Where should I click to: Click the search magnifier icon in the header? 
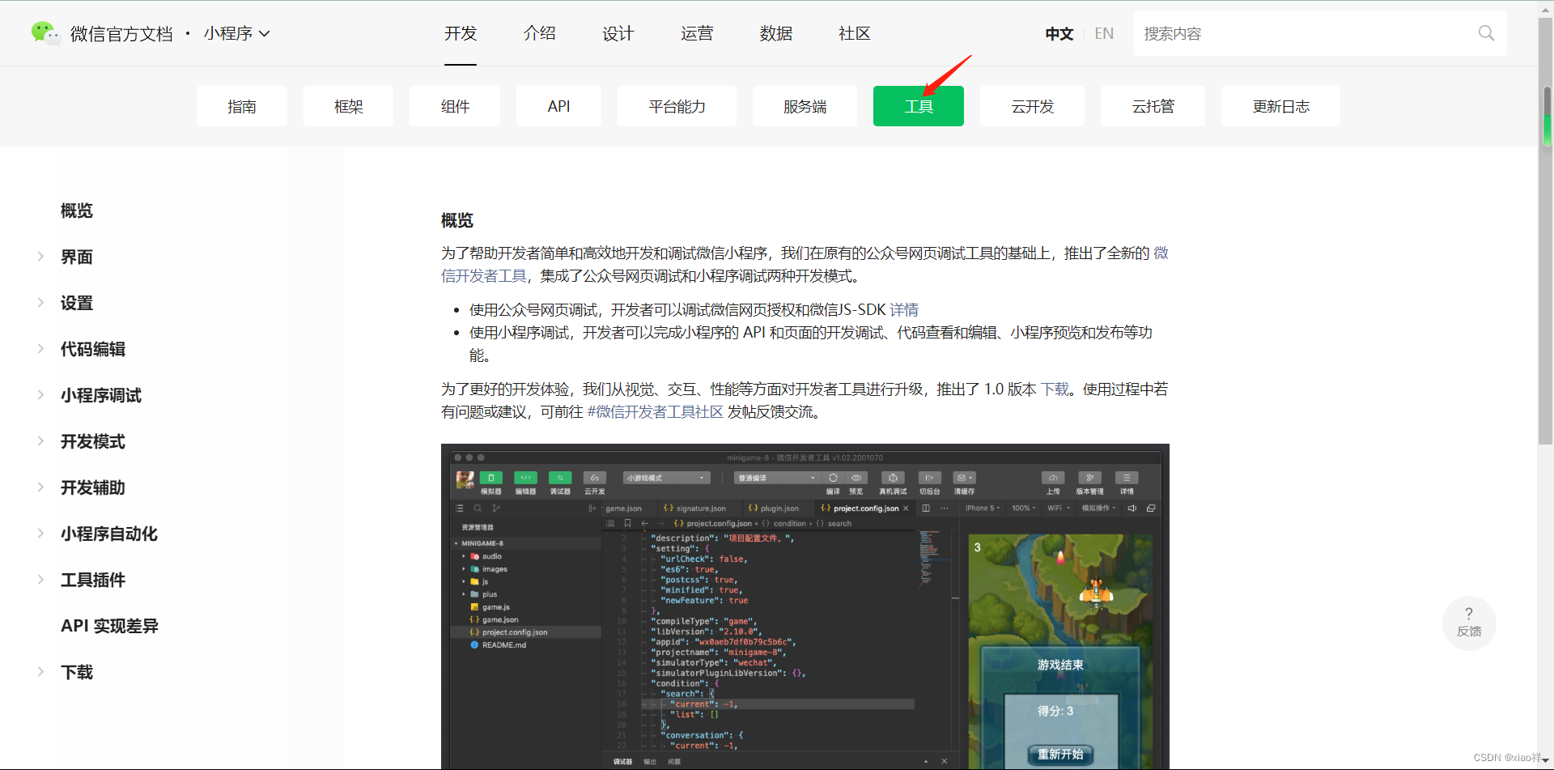pyautogui.click(x=1486, y=33)
